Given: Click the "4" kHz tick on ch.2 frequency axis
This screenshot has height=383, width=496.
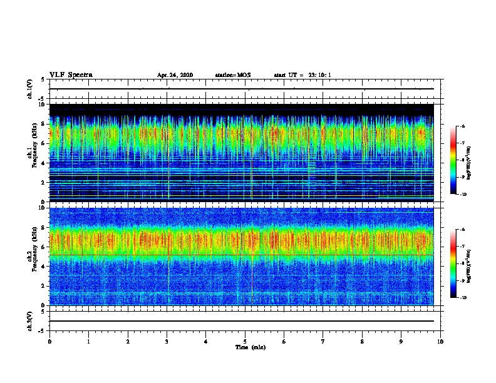Looking at the screenshot, I should coord(44,267).
